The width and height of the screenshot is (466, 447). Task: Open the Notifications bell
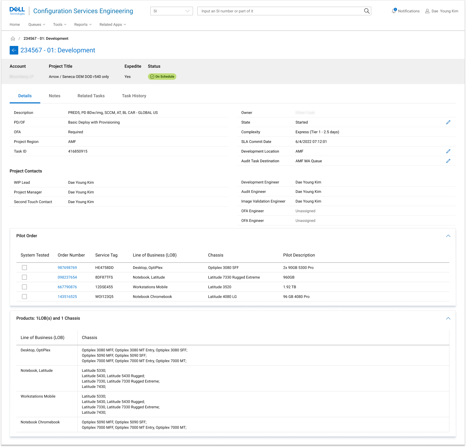coord(394,11)
